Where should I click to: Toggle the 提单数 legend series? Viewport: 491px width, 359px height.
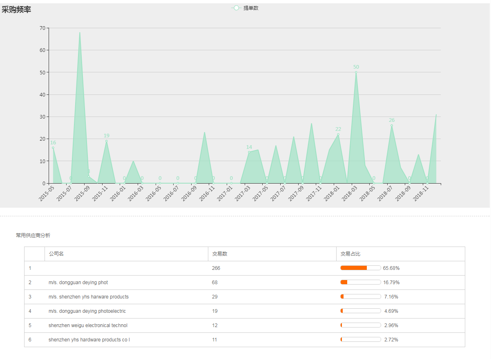tap(245, 8)
